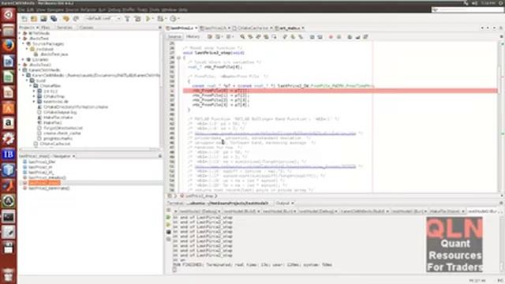Switch to the Output tab
Image resolution: width=505 pixels, height=284 pixels.
click(x=282, y=204)
